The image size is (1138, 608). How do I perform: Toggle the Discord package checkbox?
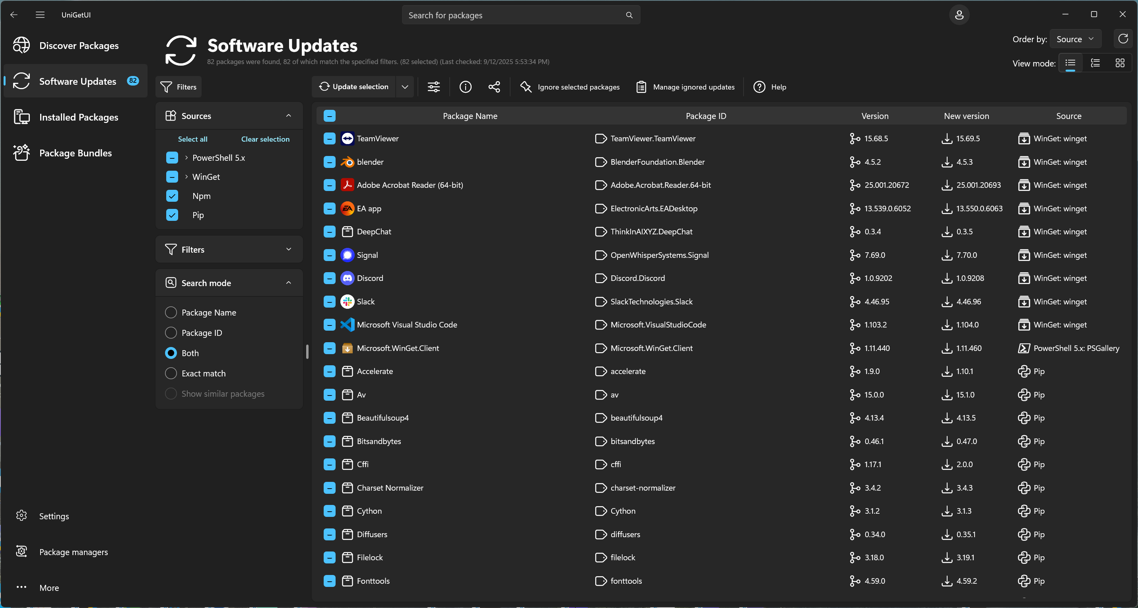pyautogui.click(x=329, y=278)
